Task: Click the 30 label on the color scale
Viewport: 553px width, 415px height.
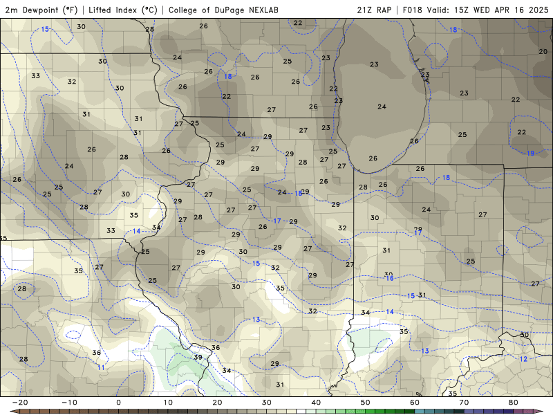Action: [x=267, y=403]
